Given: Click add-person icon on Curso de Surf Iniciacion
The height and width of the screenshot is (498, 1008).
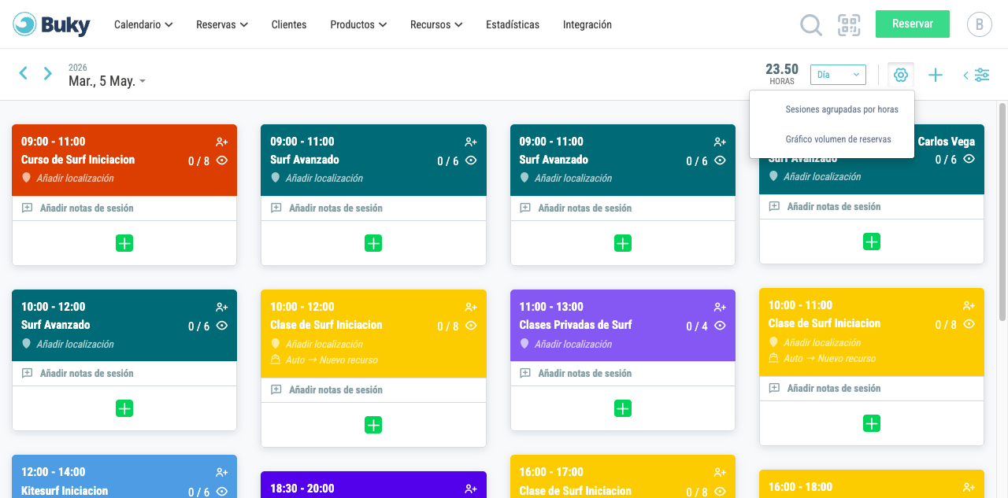Looking at the screenshot, I should (x=222, y=142).
